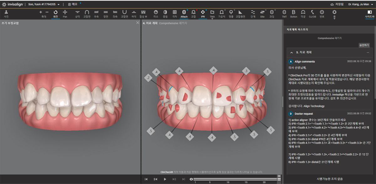Click the Align comments heading
Viewport: 376px width, 184px height.
[305, 61]
